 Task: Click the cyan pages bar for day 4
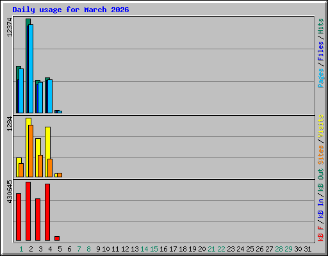pos(50,96)
